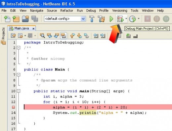Viewport: 172px width, 131px height.
Task: Open the dropdown arrow beside Debug Main Project
Action: [126, 19]
